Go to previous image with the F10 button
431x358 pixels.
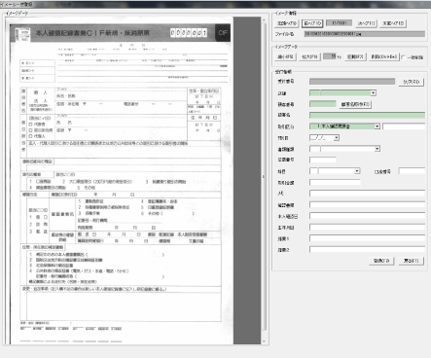click(x=312, y=23)
